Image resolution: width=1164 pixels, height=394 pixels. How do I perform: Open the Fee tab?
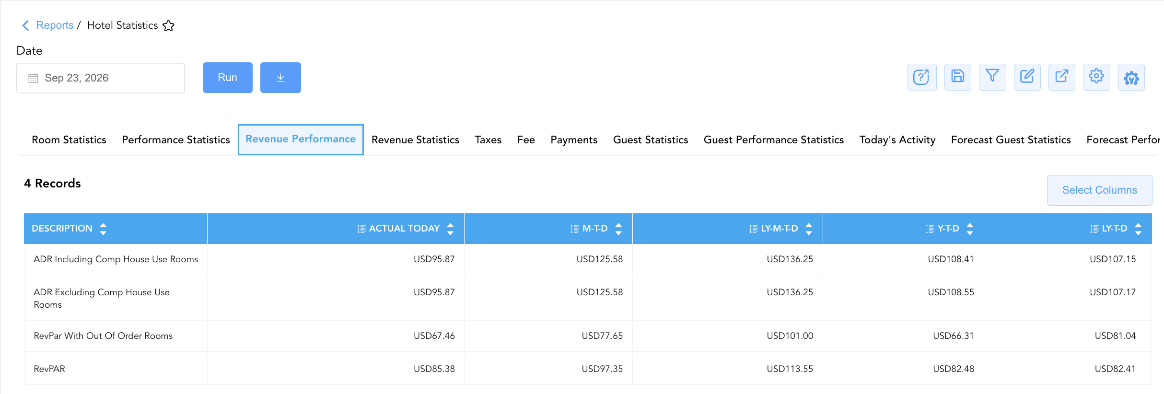pos(526,140)
